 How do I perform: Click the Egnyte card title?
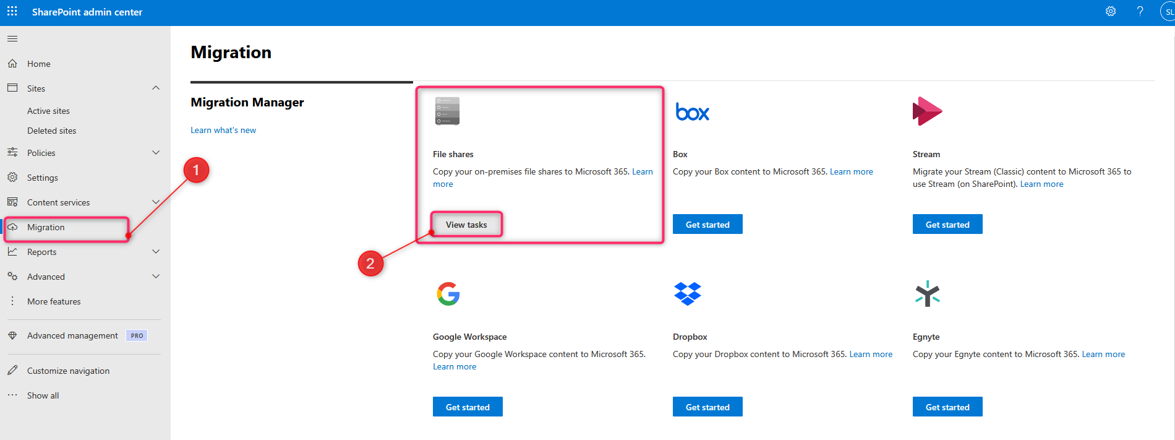[926, 337]
